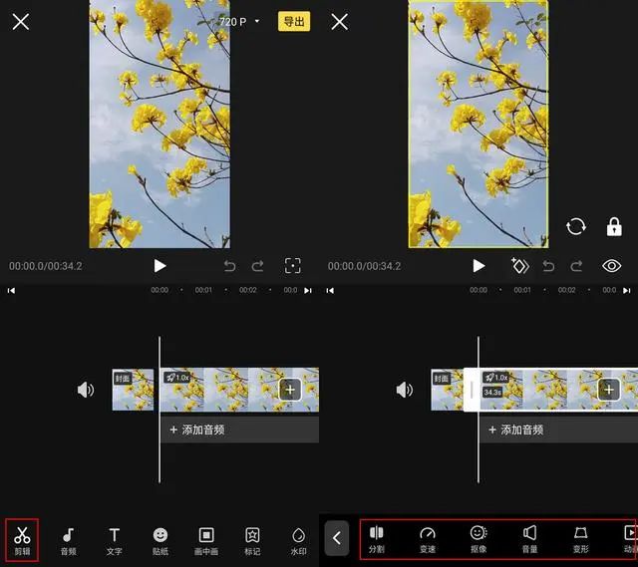The width and height of the screenshot is (638, 567).
Task: Select the 水印 watermark tool
Action: point(299,541)
